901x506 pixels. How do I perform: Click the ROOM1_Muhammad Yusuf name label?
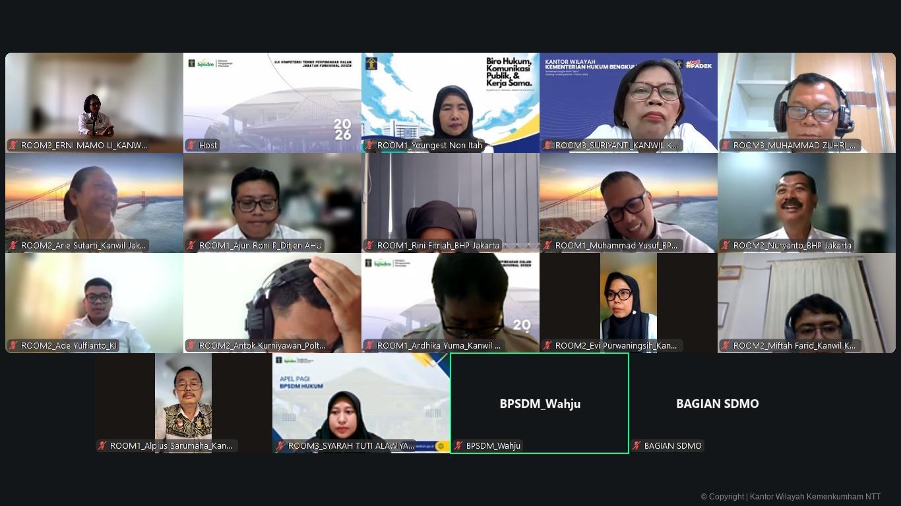tap(616, 245)
